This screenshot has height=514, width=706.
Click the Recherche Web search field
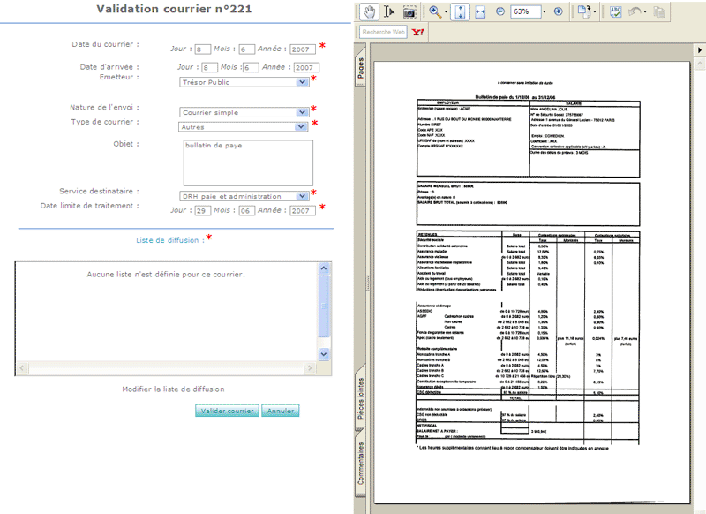[x=383, y=32]
